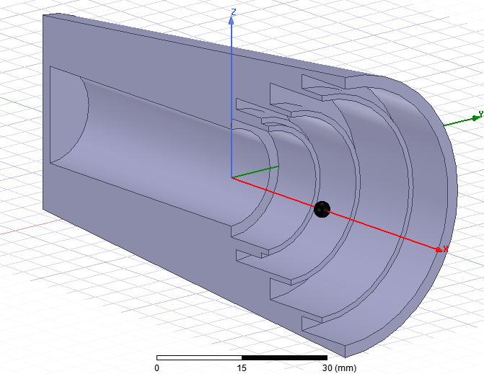Viewport: 484px width, 374px height.
Task: Click the black sphere point on the X axis
Action: click(322, 210)
